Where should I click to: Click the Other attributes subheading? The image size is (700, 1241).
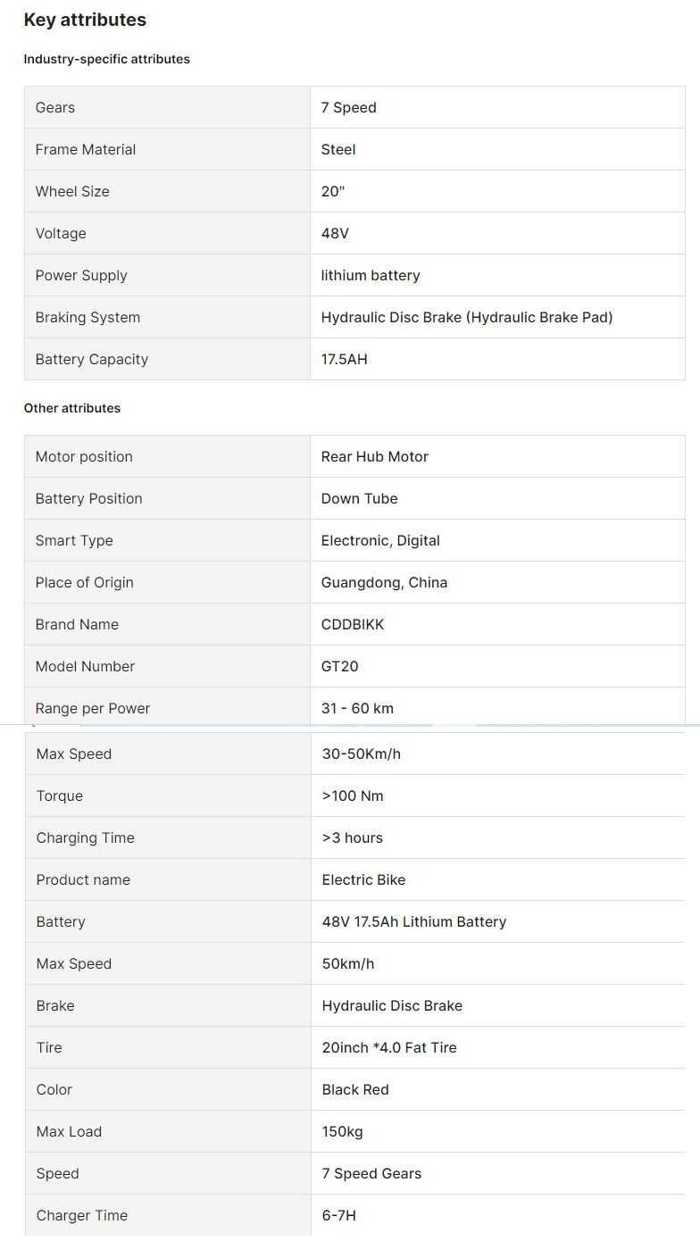[71, 408]
